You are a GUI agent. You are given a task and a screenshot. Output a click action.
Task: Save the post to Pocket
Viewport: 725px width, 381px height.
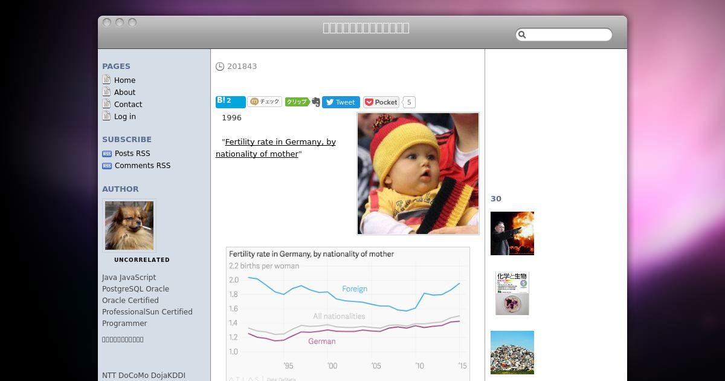point(381,102)
